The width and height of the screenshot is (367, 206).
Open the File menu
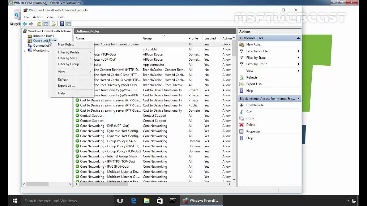[26, 17]
